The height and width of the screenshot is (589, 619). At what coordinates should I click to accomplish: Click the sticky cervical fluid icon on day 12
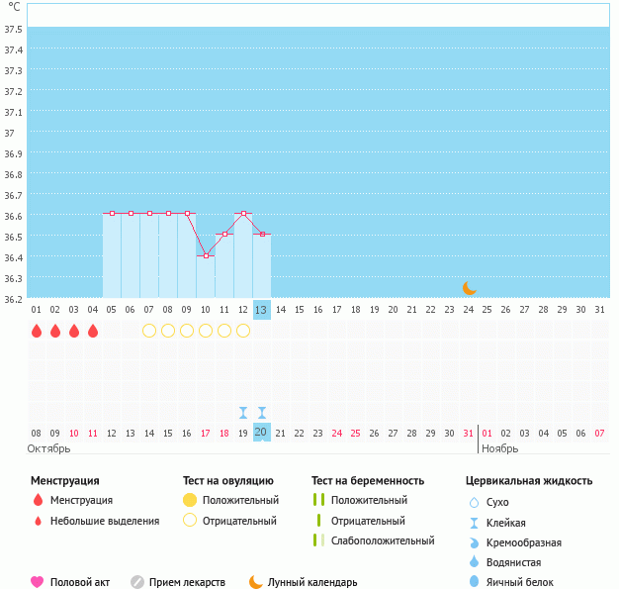[243, 413]
